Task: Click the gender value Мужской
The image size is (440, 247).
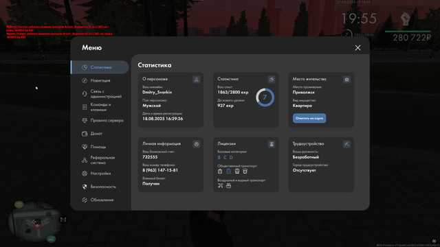Action: (151, 106)
